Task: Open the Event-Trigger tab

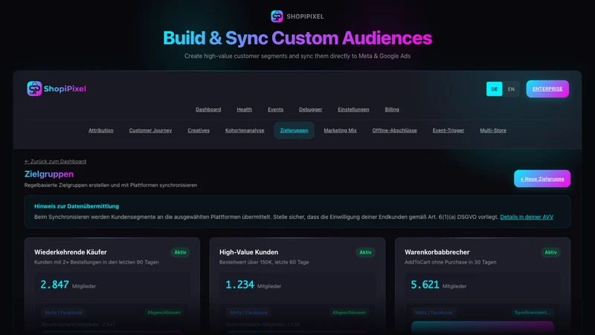Action: coord(448,130)
